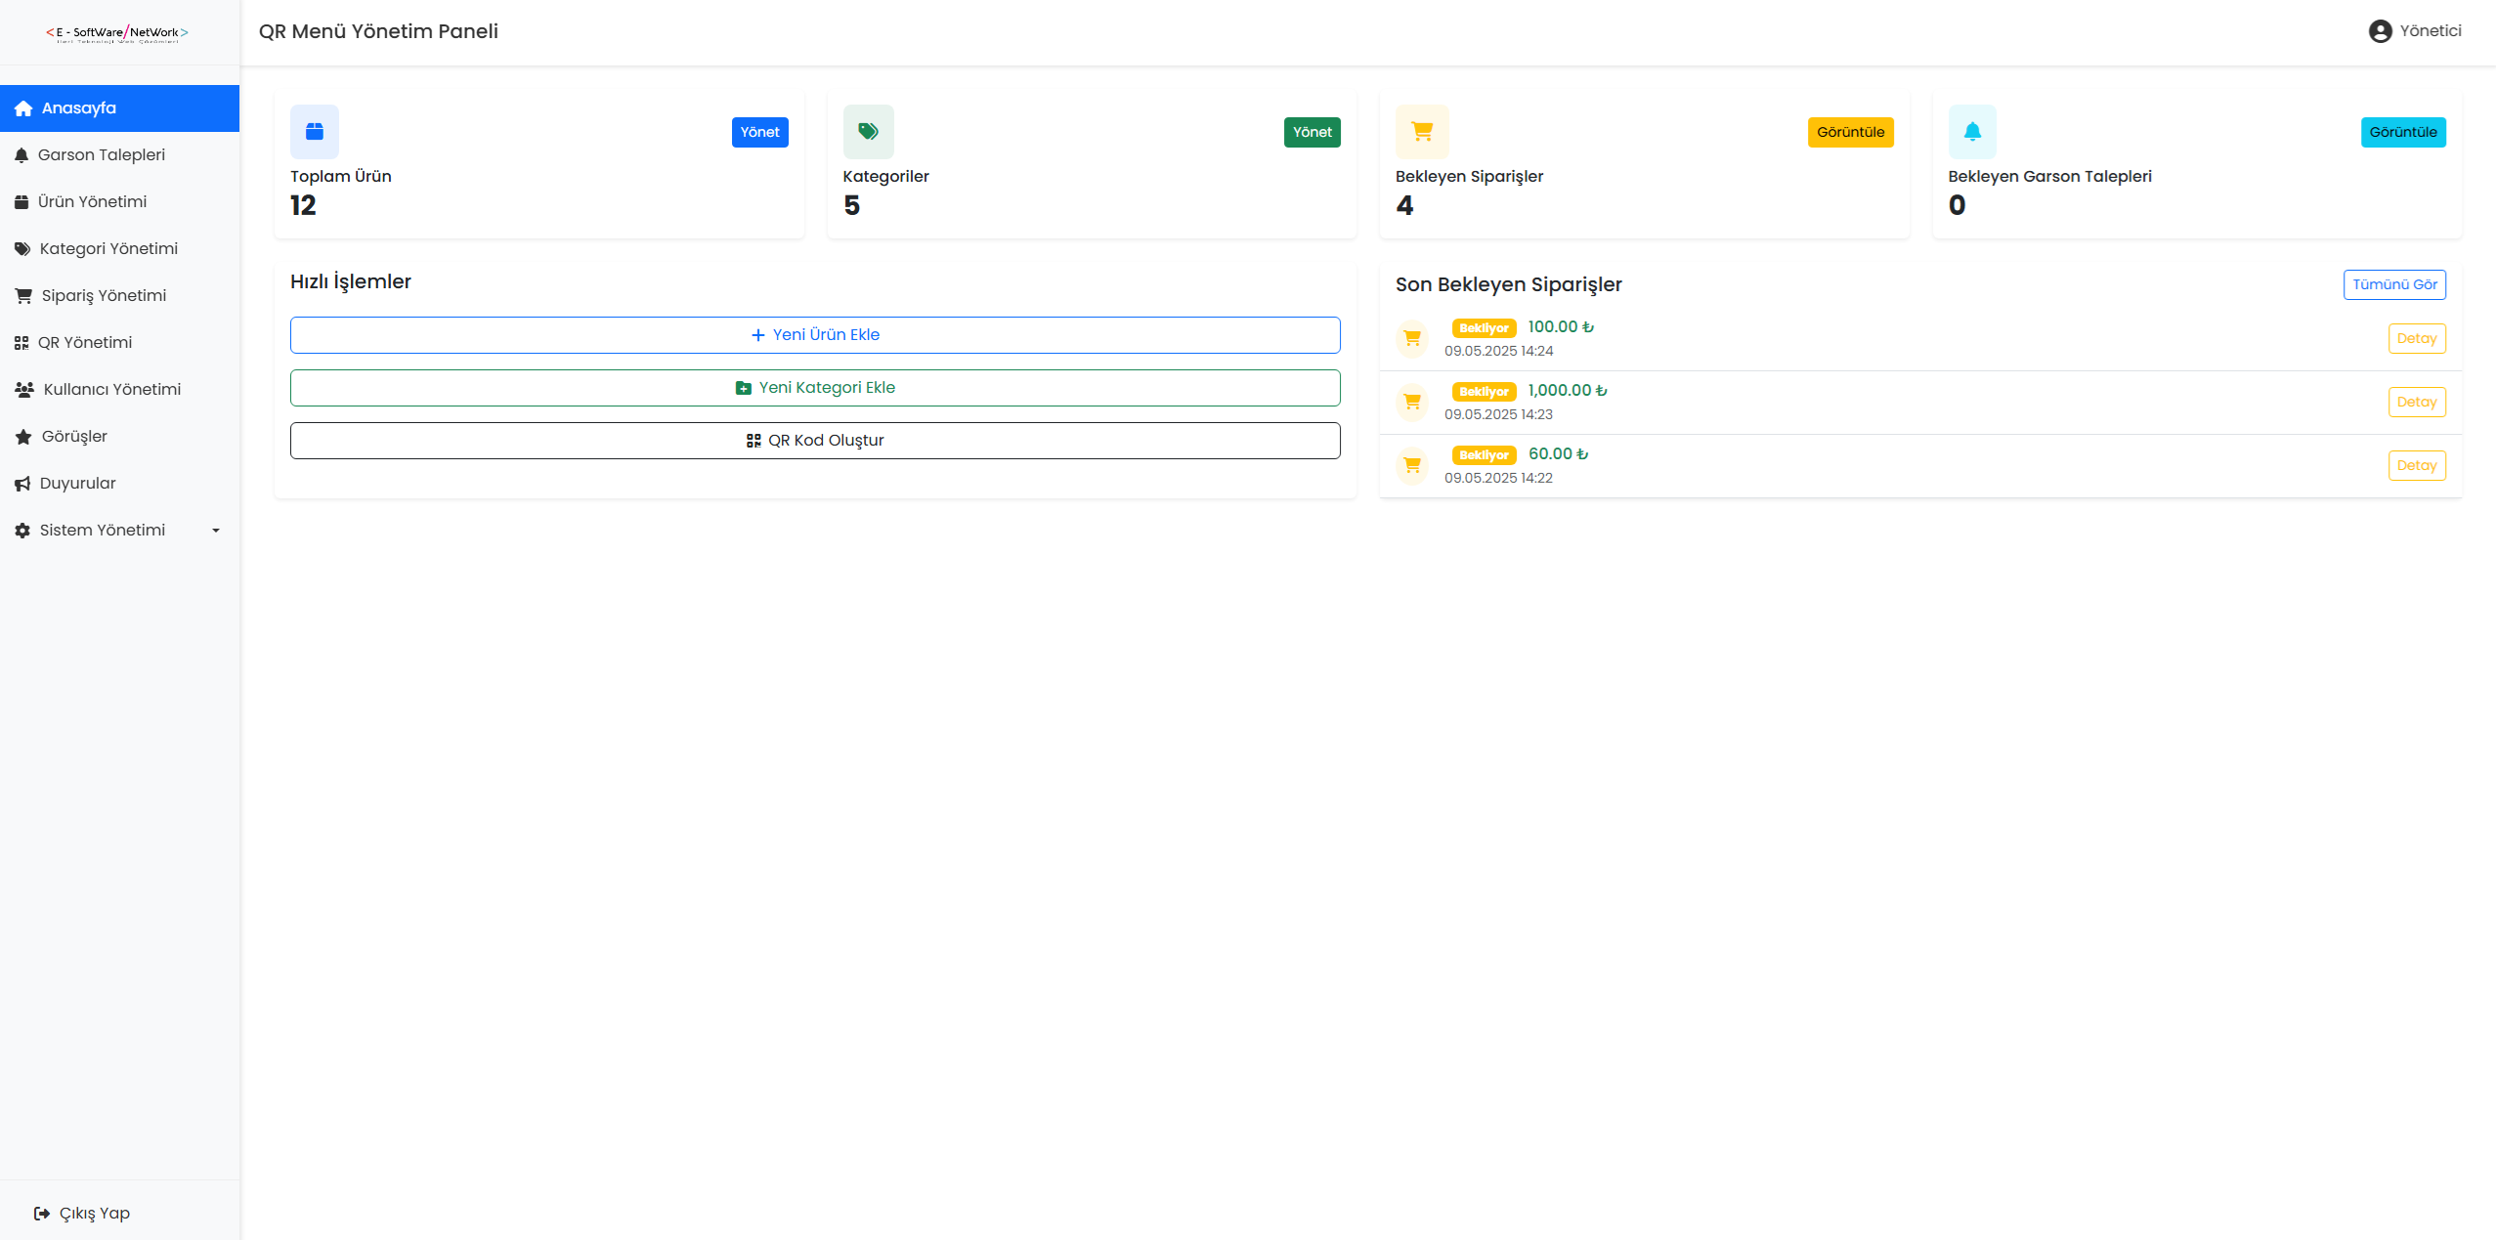
Task: Click Yeni Ürün Ekle button
Action: pyautogui.click(x=814, y=335)
